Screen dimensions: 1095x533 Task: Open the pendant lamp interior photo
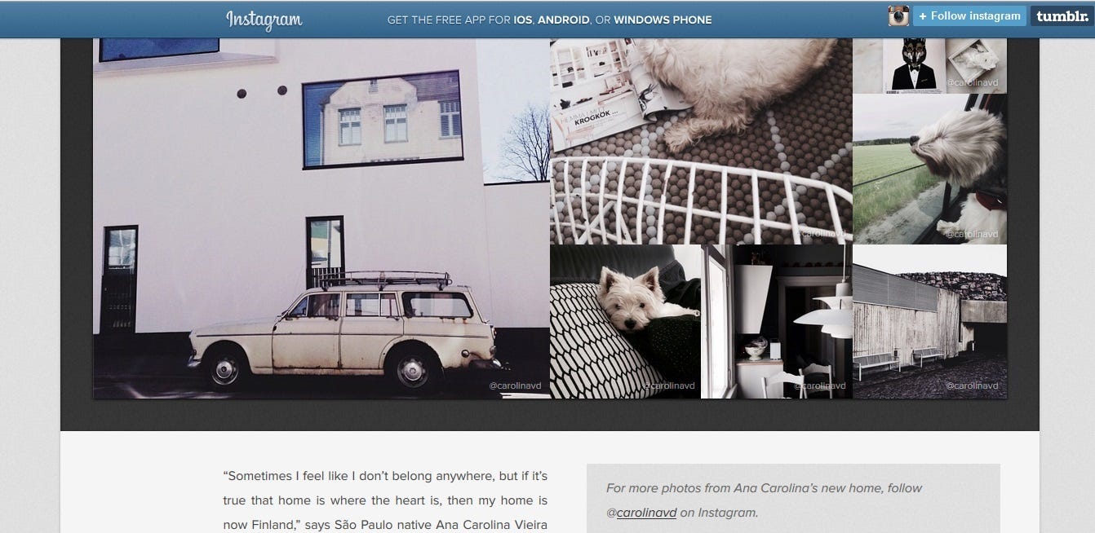(x=777, y=321)
